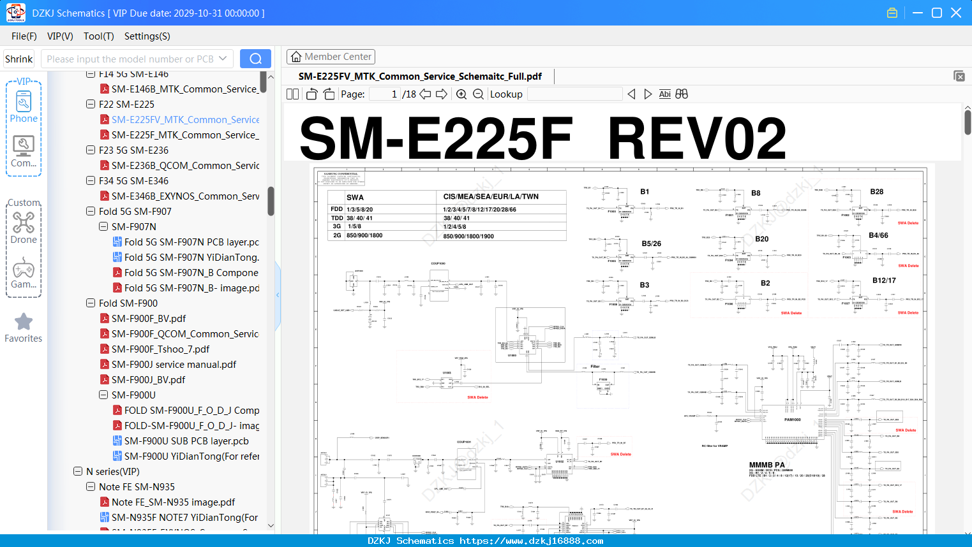The image size is (972, 547).
Task: Click the blue search button
Action: (255, 59)
